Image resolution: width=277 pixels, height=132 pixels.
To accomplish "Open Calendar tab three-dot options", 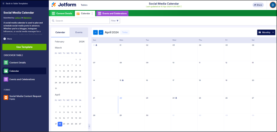I will [92, 13].
